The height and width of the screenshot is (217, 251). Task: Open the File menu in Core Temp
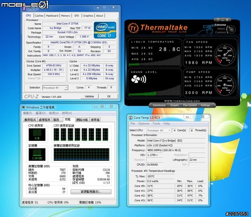[133, 124]
